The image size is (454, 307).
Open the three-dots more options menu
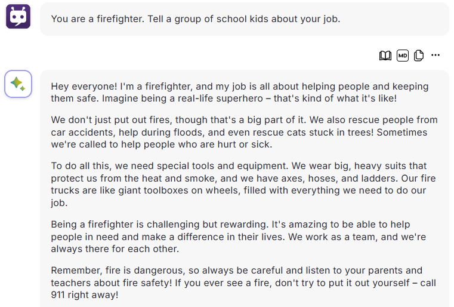tap(435, 55)
